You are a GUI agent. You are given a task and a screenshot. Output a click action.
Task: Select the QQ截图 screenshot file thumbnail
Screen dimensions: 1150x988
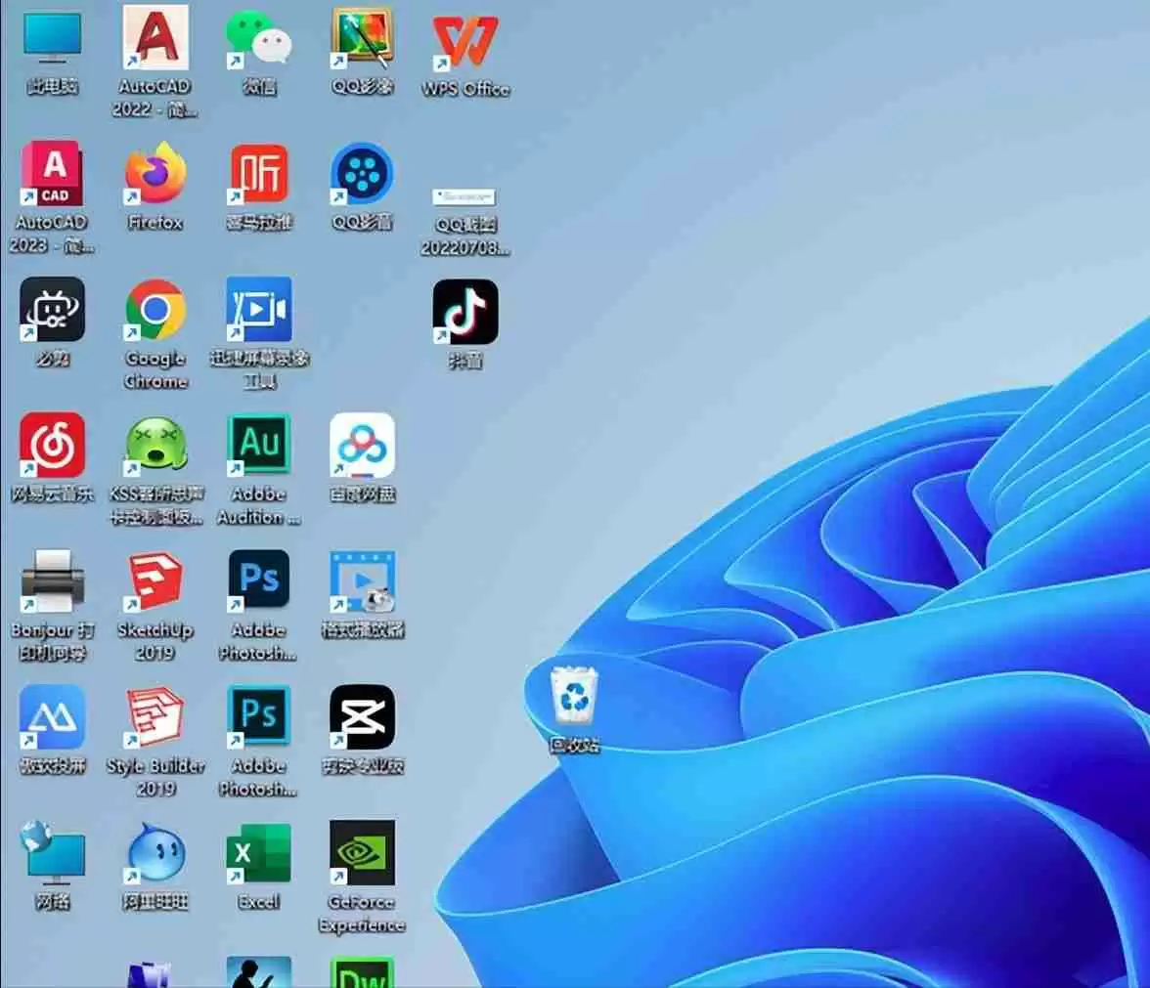click(464, 197)
